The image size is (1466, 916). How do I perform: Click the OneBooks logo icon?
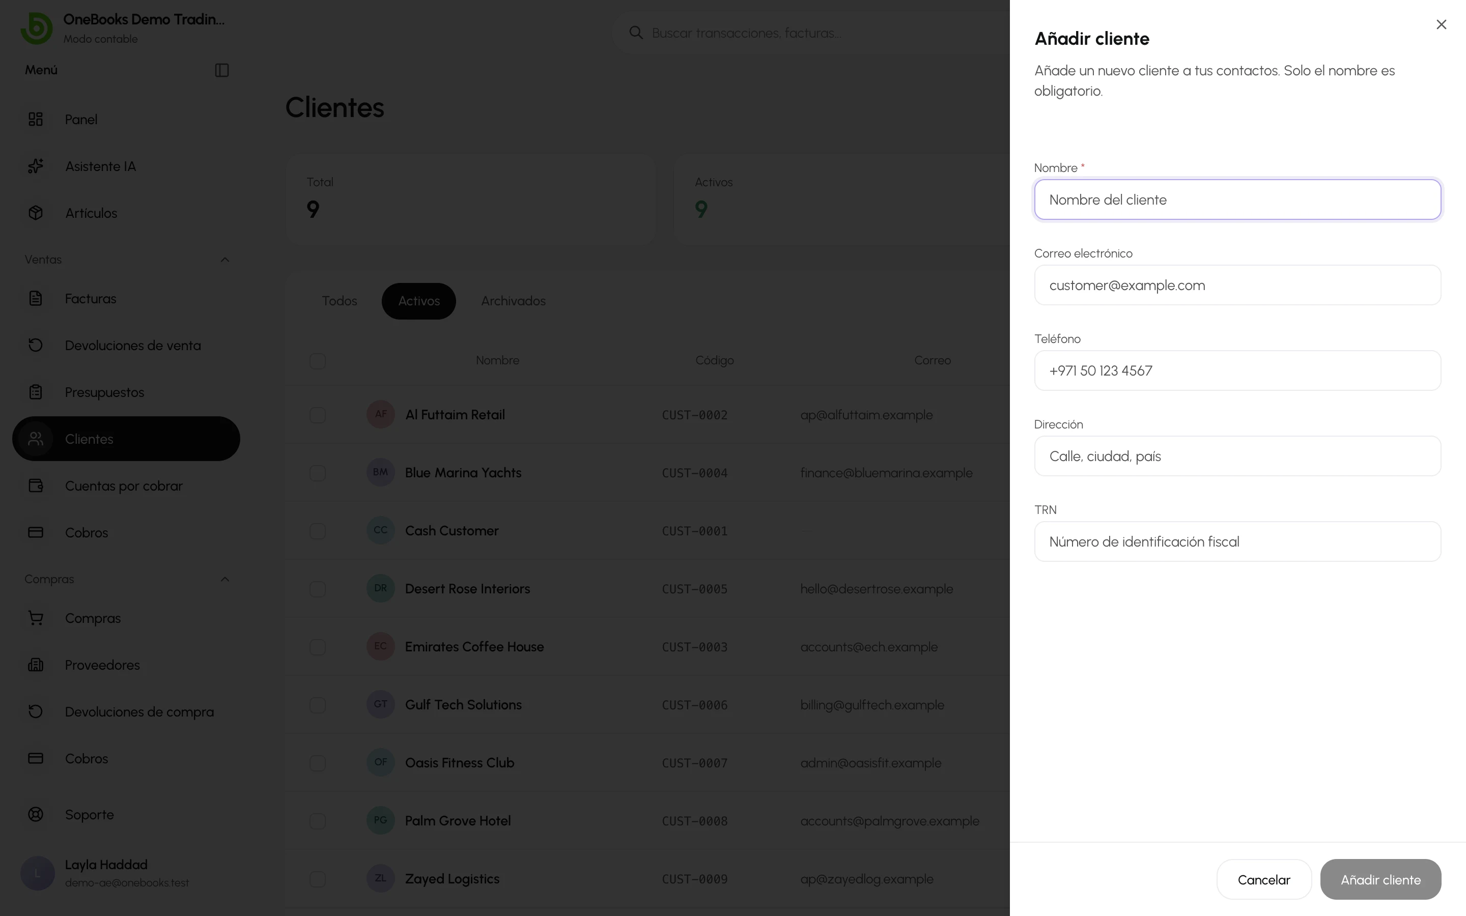click(36, 28)
